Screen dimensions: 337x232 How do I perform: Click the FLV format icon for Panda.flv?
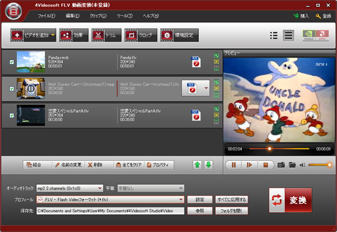pyautogui.click(x=196, y=62)
